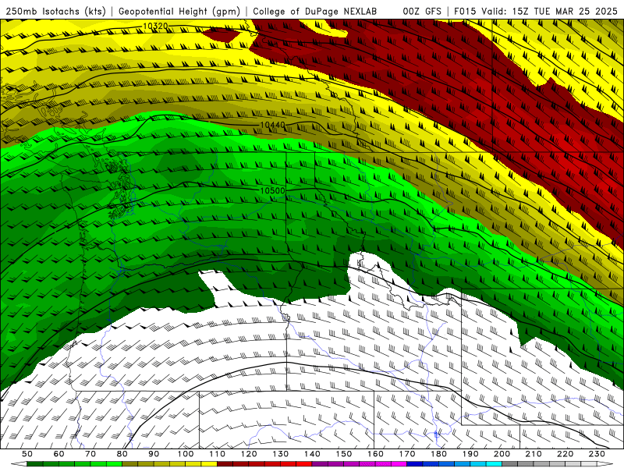The width and height of the screenshot is (624, 468).
Task: Click the 50 value on the color scale
Action: (x=27, y=454)
